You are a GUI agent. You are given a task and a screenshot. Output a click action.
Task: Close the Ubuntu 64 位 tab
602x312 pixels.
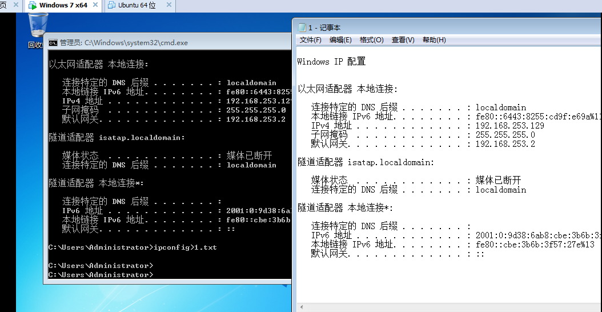click(x=169, y=5)
